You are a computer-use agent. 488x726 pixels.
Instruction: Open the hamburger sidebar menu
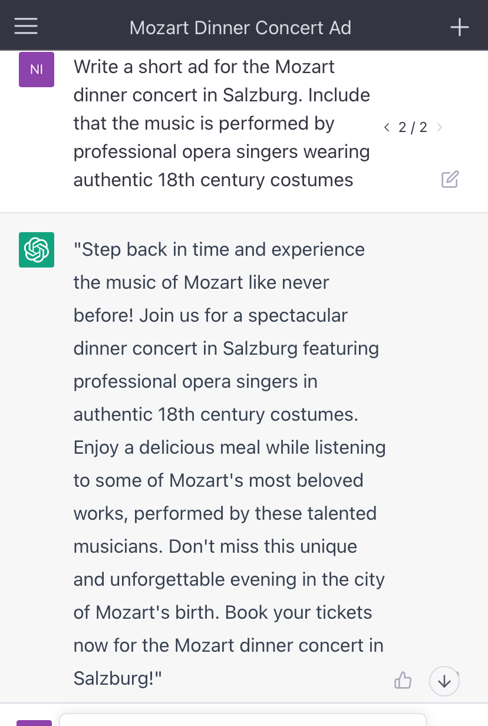pyautogui.click(x=26, y=27)
